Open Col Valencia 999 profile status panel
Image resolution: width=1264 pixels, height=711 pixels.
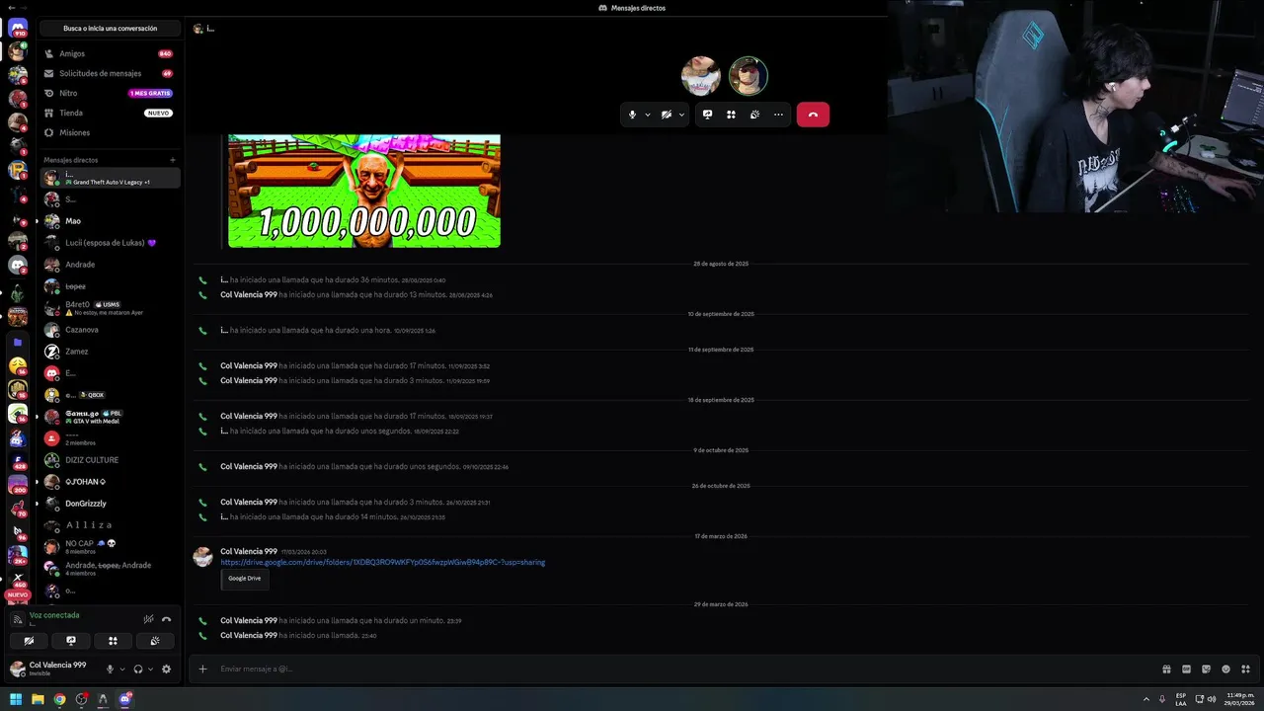click(54, 669)
